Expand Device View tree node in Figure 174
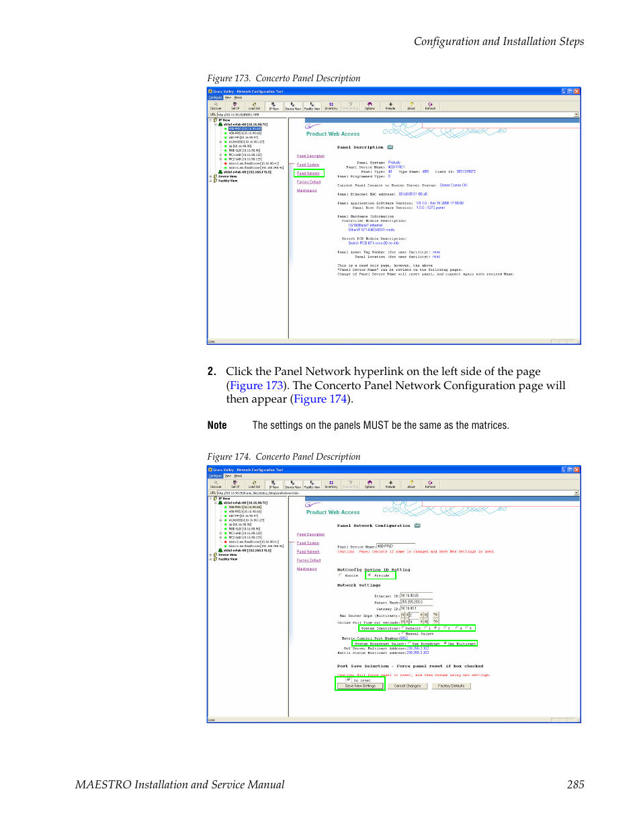Image resolution: width=641 pixels, height=830 pixels. pos(211,554)
